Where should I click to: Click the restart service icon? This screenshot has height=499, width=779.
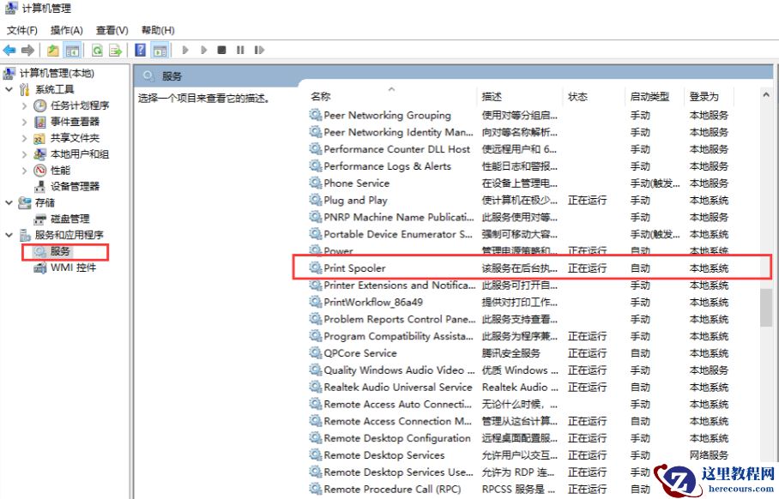pos(258,49)
